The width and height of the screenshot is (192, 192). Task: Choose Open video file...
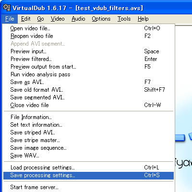coord(88,28)
